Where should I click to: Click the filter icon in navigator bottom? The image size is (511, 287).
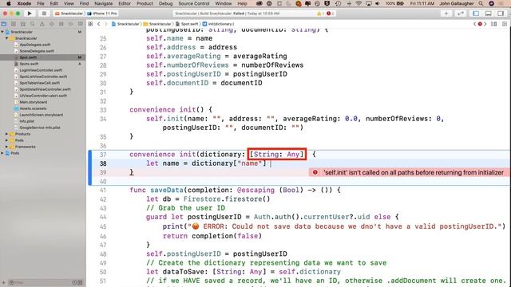[11, 282]
